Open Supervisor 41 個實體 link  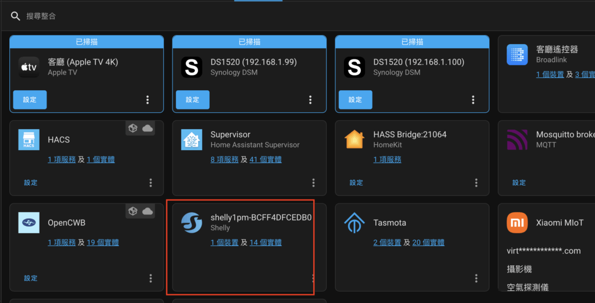point(266,159)
